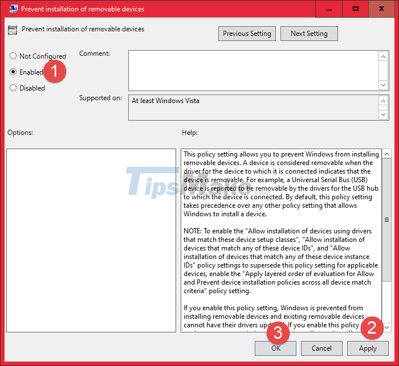The image size is (399, 366).
Task: Click Help text scroll down arrow
Action: pyautogui.click(x=387, y=327)
